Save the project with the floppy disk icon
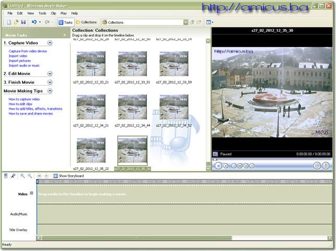 (x=23, y=22)
